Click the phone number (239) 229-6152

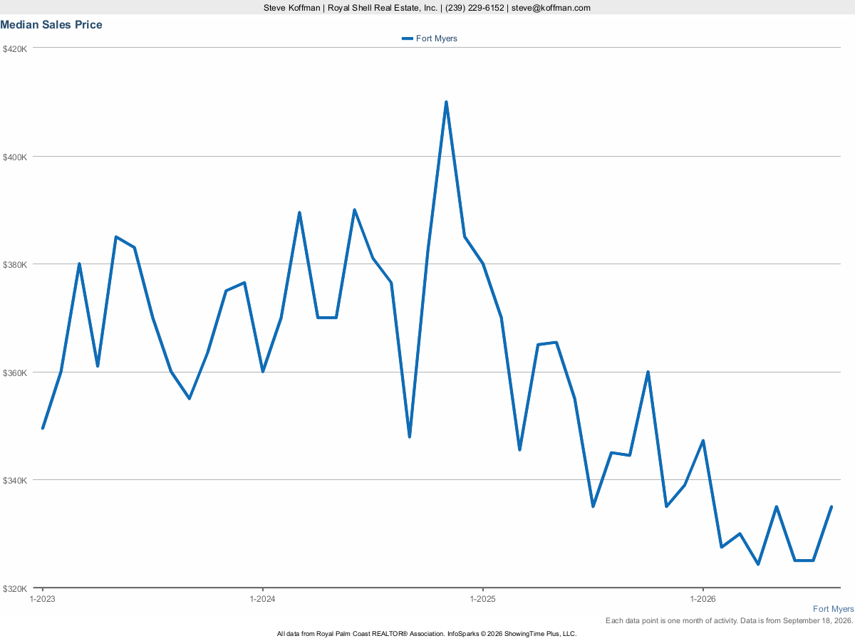pos(475,8)
